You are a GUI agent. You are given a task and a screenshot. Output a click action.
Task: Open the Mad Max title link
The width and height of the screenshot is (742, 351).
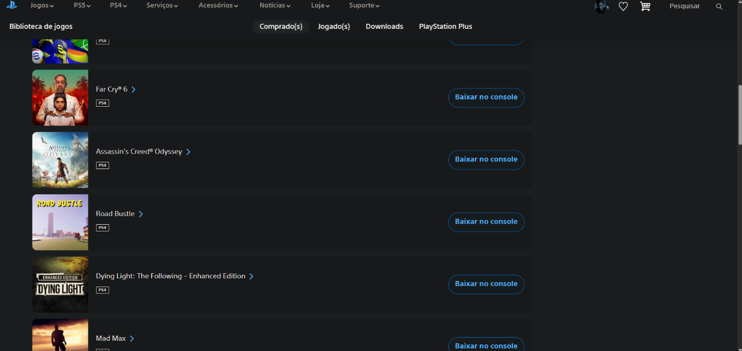click(x=115, y=339)
